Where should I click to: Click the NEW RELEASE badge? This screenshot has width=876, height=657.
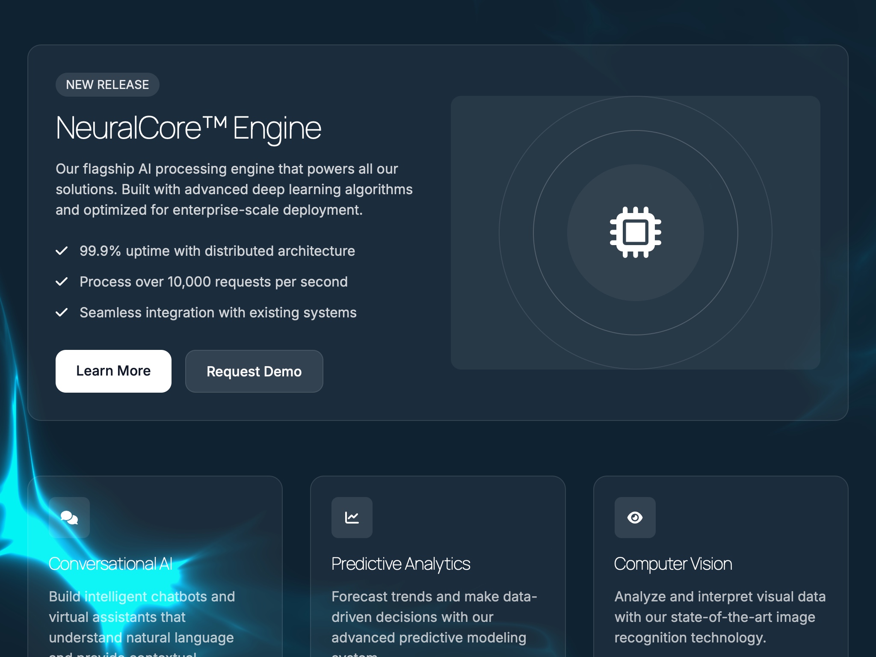[107, 84]
